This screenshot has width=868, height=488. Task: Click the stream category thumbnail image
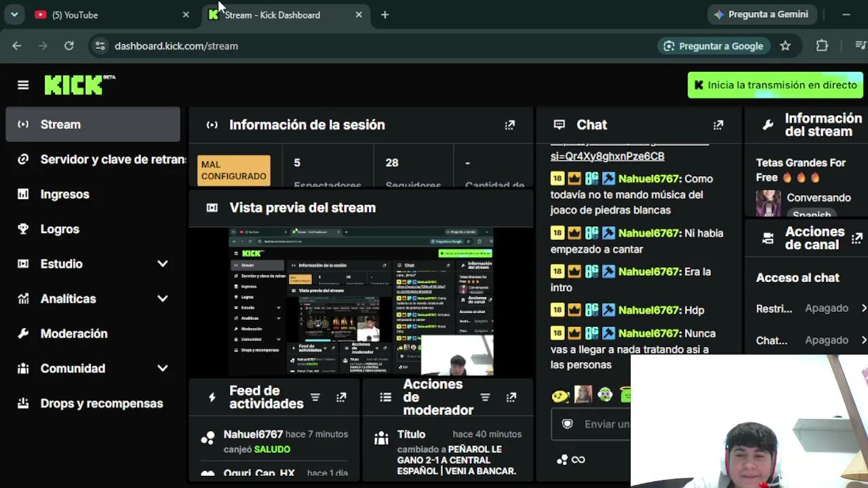(768, 203)
